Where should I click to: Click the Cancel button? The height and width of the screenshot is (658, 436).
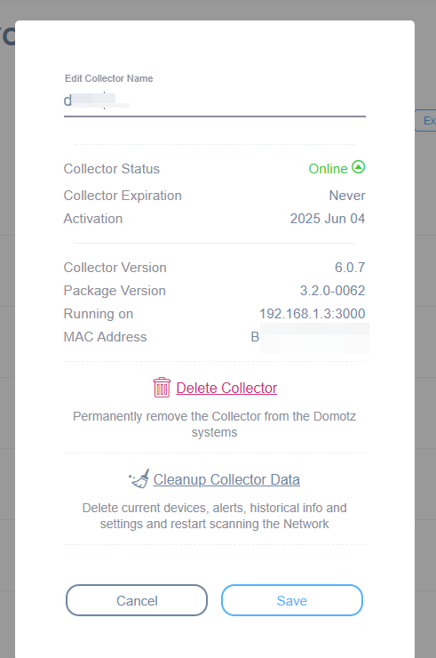(137, 600)
